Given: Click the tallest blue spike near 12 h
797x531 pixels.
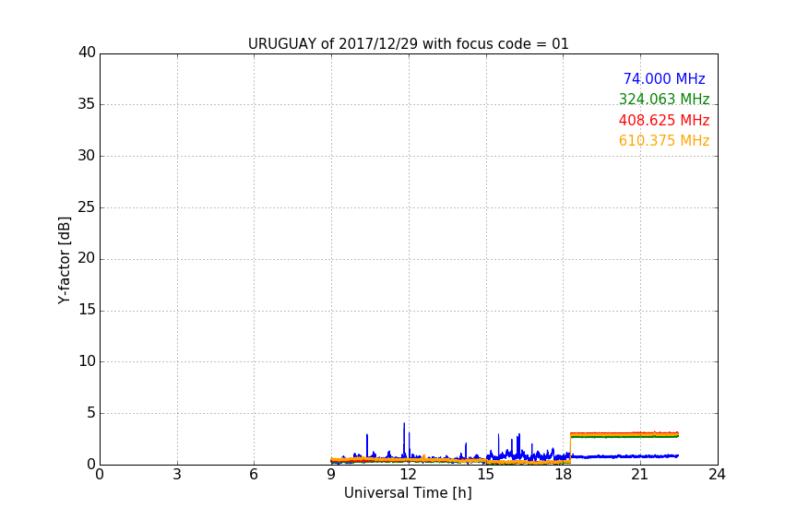Looking at the screenshot, I should click(404, 440).
